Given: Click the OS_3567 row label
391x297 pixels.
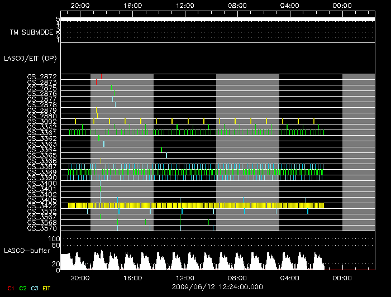Looking at the screenshot, I should pos(42,217).
